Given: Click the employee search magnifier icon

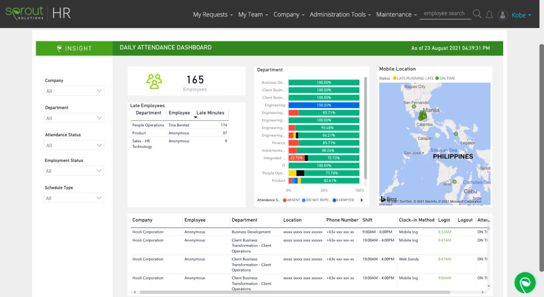Looking at the screenshot, I should pos(477,14).
